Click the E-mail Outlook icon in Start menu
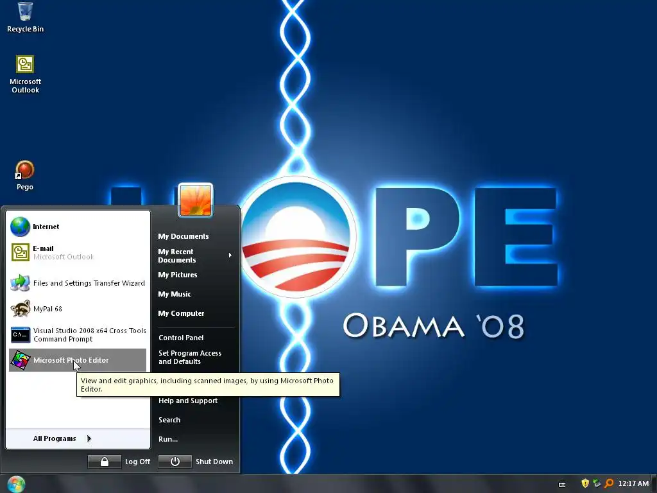657x493 pixels. [x=20, y=252]
